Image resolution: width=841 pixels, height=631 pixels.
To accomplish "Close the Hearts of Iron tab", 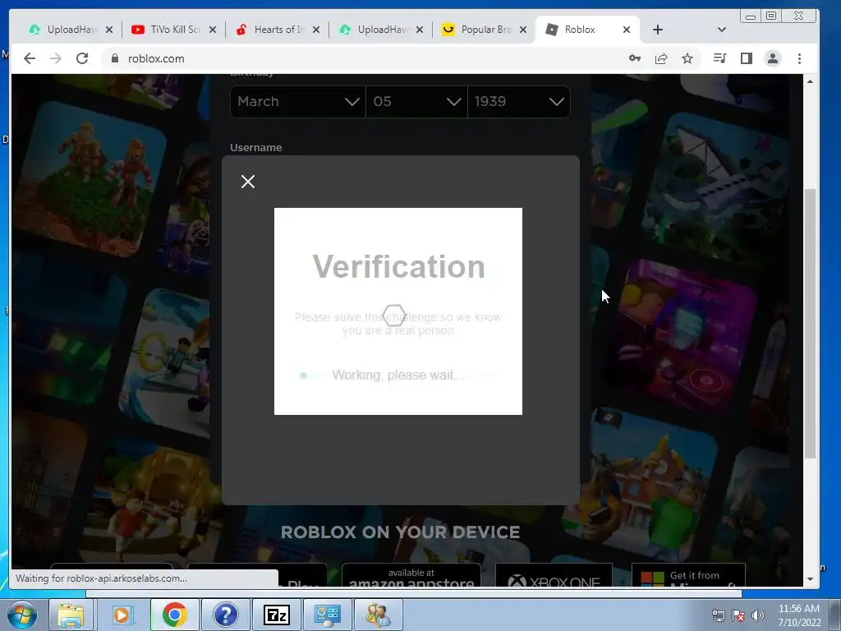I will (316, 30).
